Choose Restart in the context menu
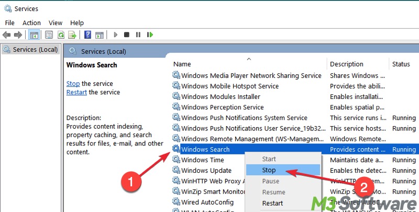The height and width of the screenshot is (212, 419). [x=283, y=203]
